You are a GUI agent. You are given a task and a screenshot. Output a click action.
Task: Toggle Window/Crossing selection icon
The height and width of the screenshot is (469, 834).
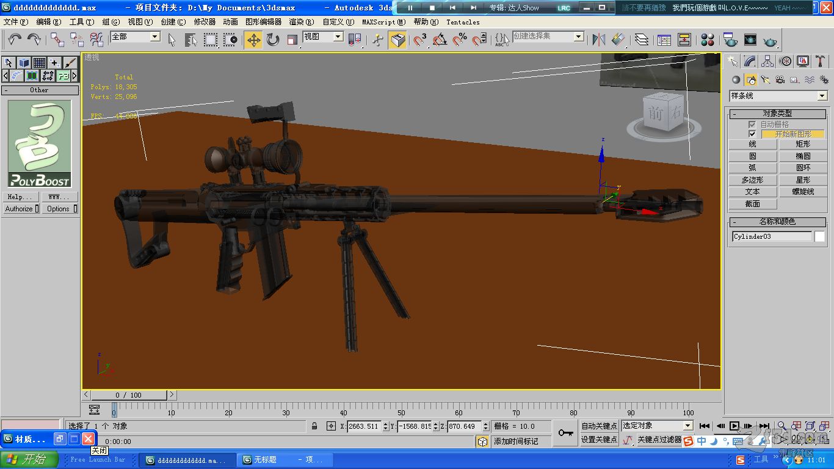click(230, 40)
